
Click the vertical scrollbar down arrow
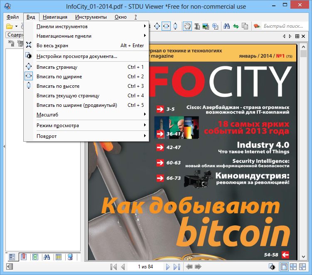pos(303,257)
